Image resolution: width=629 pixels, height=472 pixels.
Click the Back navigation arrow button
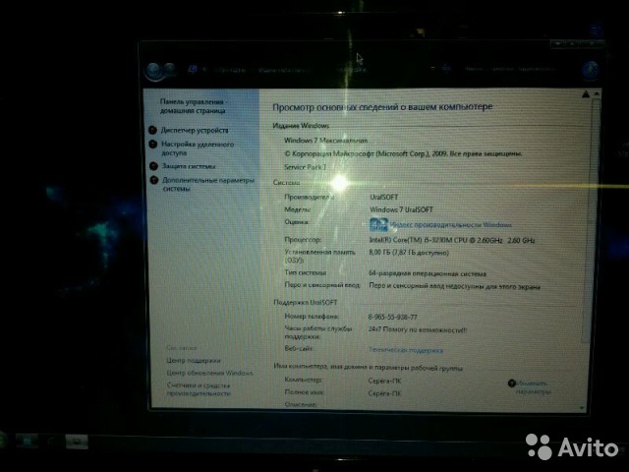(154, 71)
